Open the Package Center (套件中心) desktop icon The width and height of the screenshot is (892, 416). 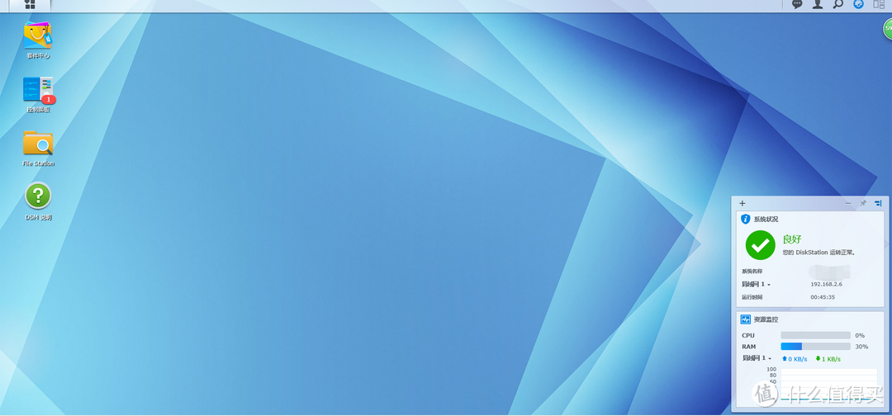pos(38,35)
